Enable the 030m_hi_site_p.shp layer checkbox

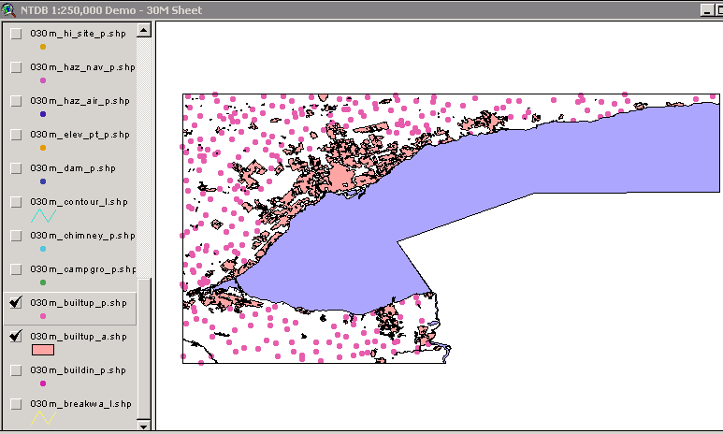pos(16,34)
